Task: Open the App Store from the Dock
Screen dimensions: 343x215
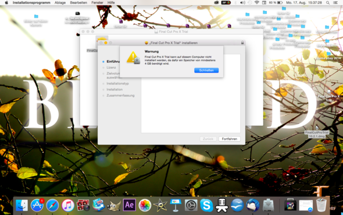Action: point(37,205)
